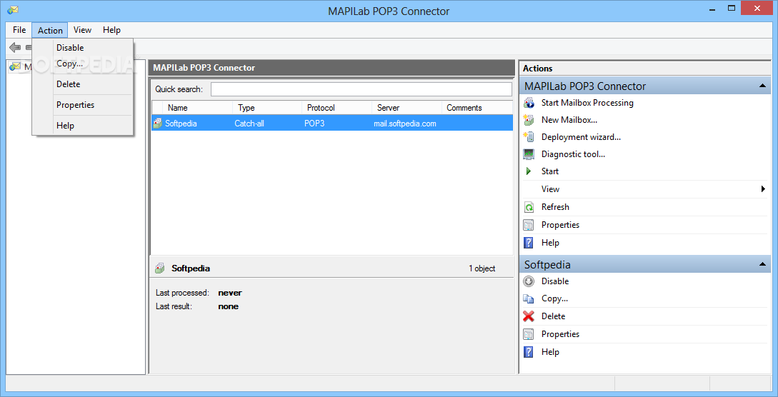Sort by the Type column header
This screenshot has width=778, height=397.
[267, 108]
